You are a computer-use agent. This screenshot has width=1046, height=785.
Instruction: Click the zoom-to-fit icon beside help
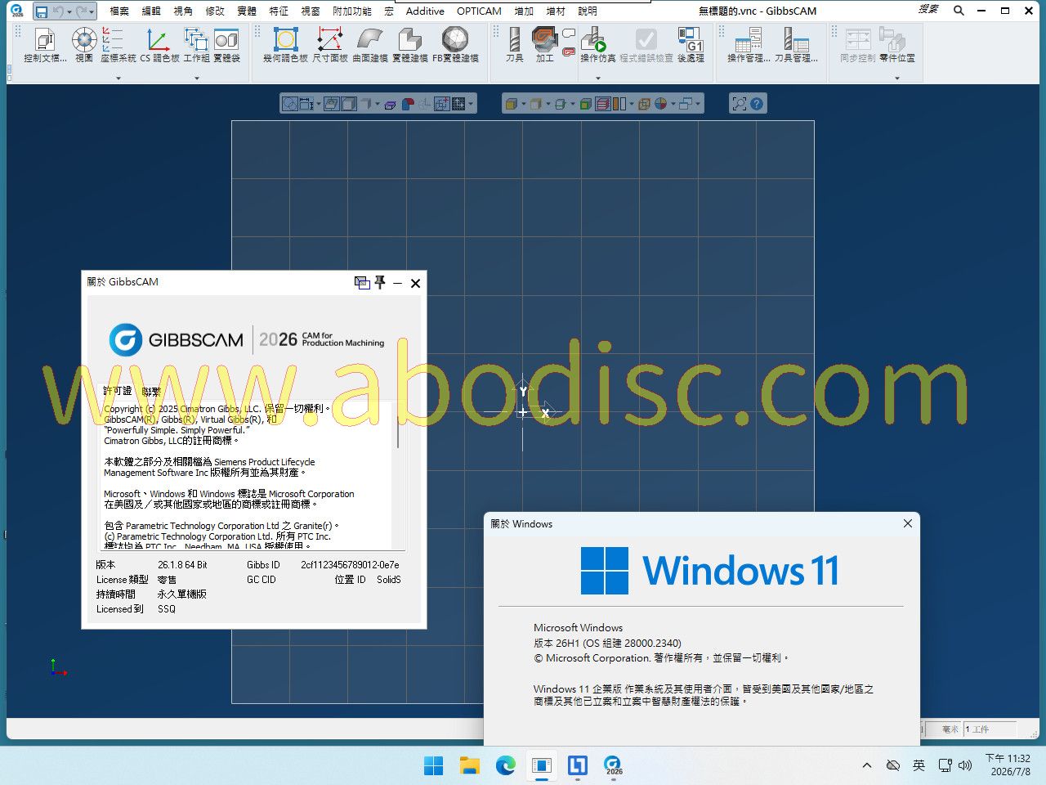coord(740,104)
